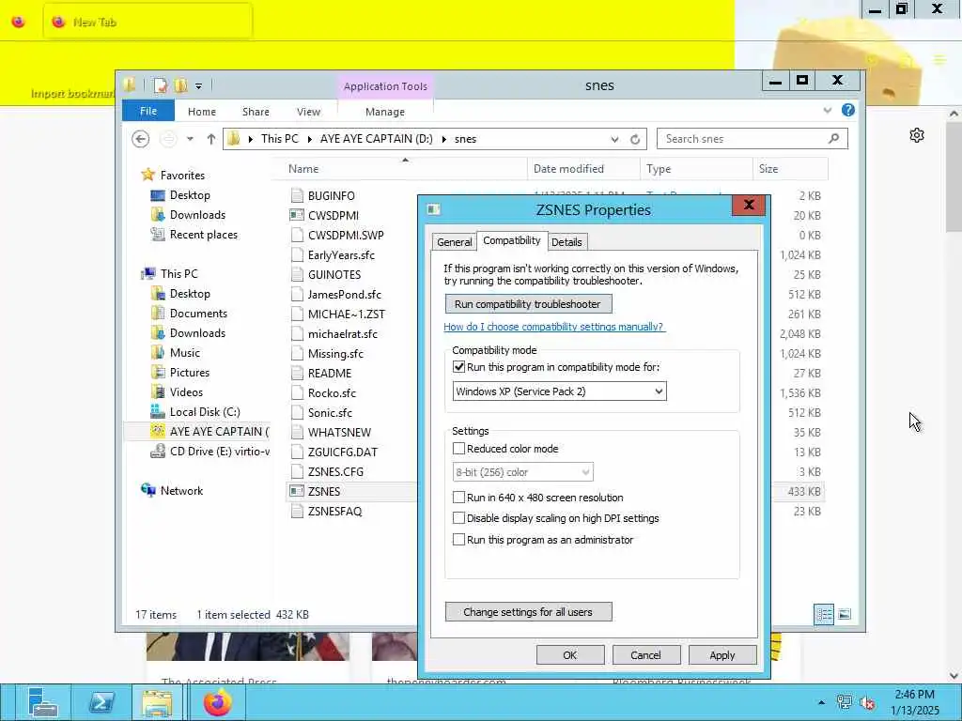962x721 pixels.
Task: Click the ZSNES application file icon
Action: click(x=297, y=491)
